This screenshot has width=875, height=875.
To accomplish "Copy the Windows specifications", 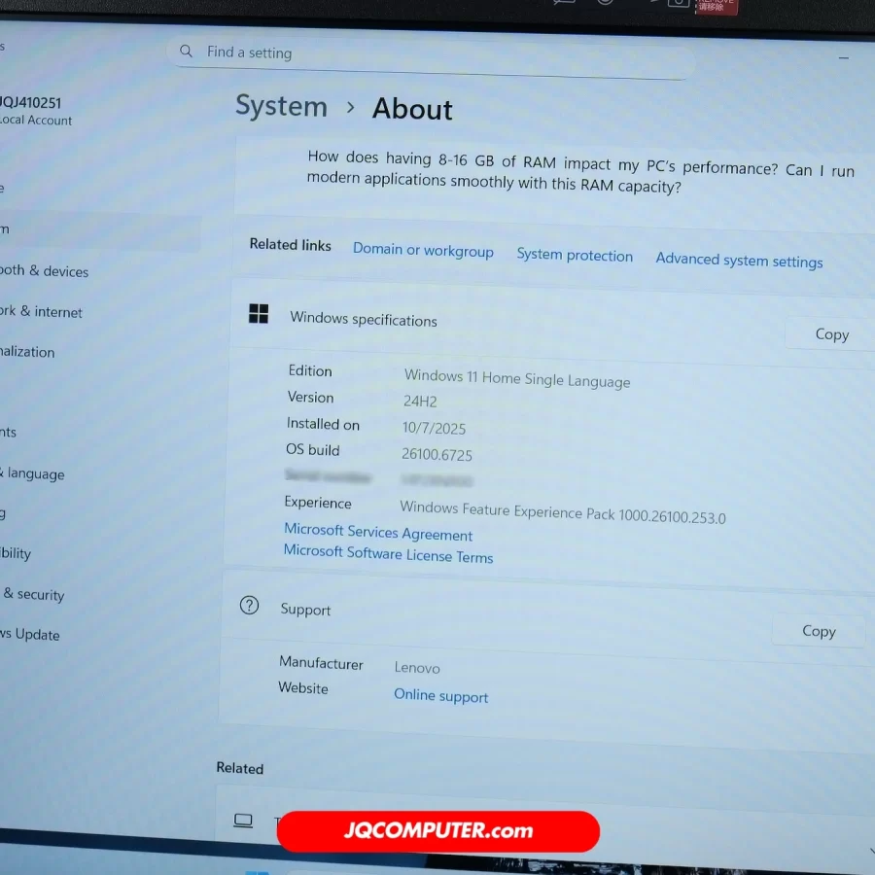I will (x=831, y=334).
